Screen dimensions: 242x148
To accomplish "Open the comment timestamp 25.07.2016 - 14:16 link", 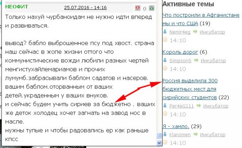I will (x=85, y=8).
